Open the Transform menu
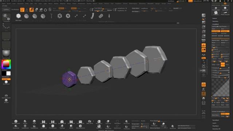 click(118, 4)
